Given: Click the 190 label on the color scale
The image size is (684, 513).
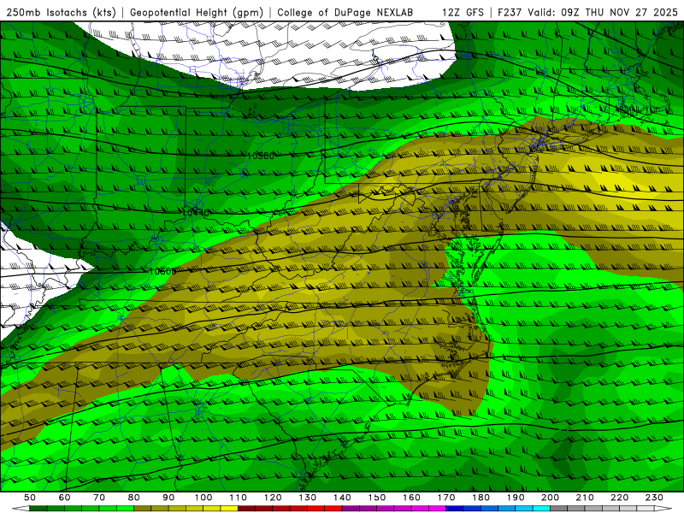Looking at the screenshot, I should point(516,498).
